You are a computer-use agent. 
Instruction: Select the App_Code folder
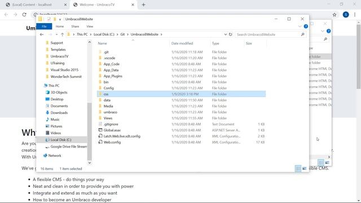coord(112,64)
